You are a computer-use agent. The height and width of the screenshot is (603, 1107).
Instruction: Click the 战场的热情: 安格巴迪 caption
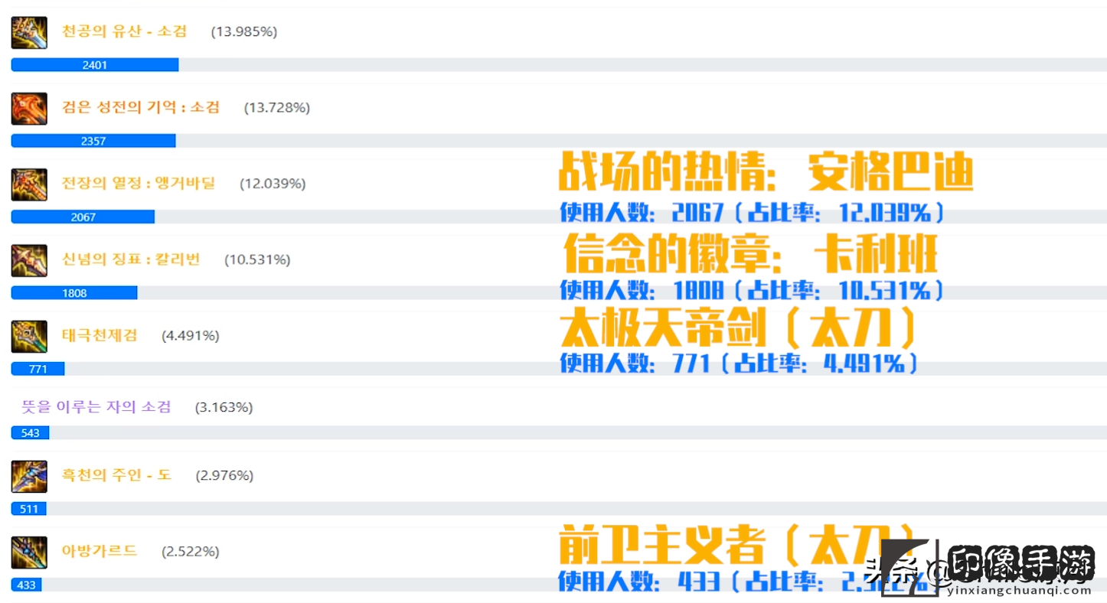point(766,172)
